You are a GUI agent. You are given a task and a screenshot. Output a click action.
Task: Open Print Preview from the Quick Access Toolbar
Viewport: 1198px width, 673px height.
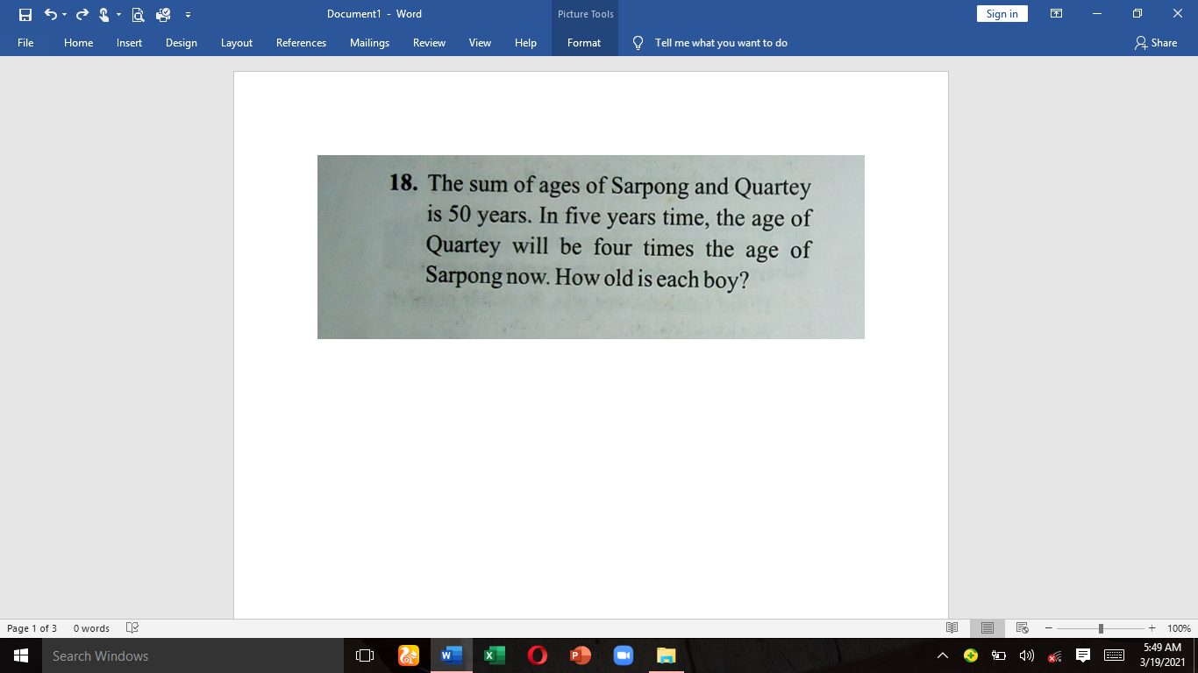[137, 14]
